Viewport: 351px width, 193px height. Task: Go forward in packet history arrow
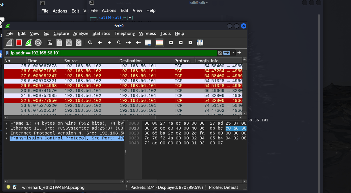[x=109, y=43]
